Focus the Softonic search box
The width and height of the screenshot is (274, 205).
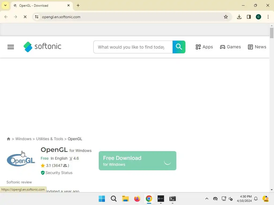coord(133,47)
